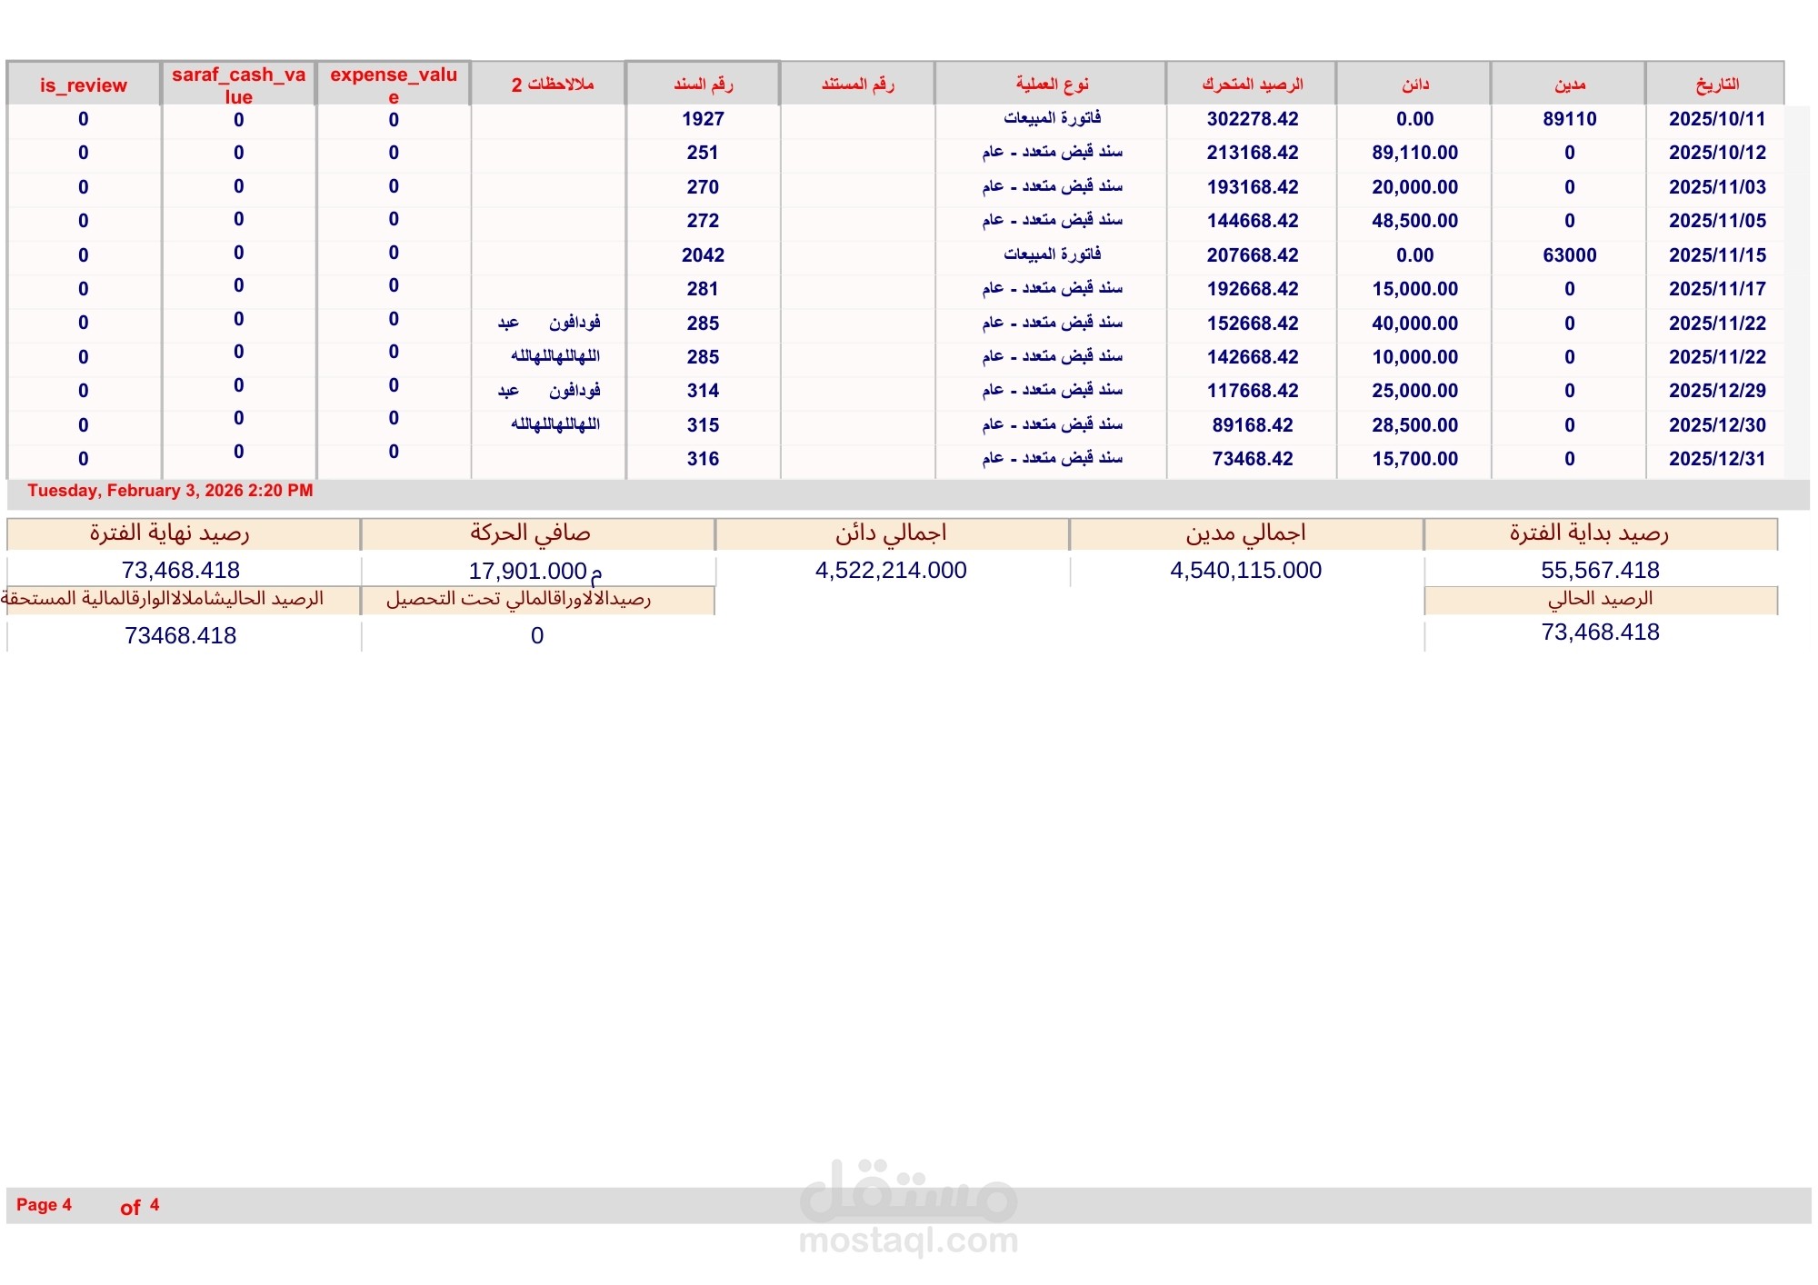Click the مدين debit column header
The height and width of the screenshot is (1285, 1818).
pos(1569,85)
